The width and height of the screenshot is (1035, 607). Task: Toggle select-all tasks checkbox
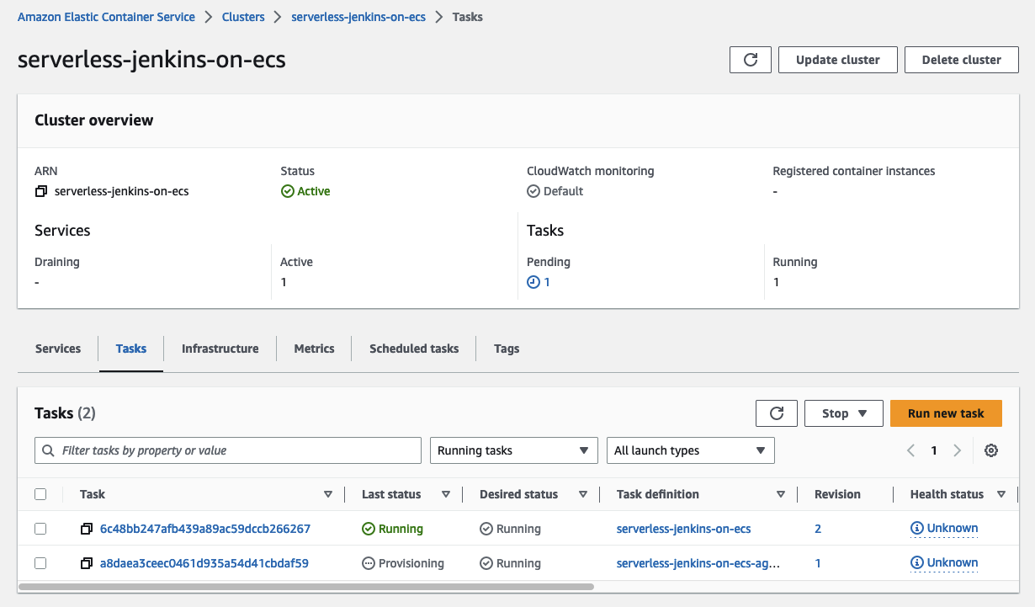point(40,495)
